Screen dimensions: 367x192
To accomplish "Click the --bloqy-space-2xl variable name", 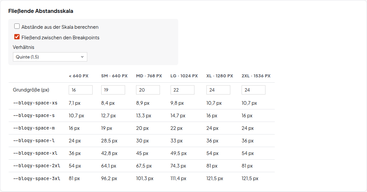I will click(37, 166).
